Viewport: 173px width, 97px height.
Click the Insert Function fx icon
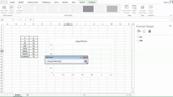click(31, 20)
